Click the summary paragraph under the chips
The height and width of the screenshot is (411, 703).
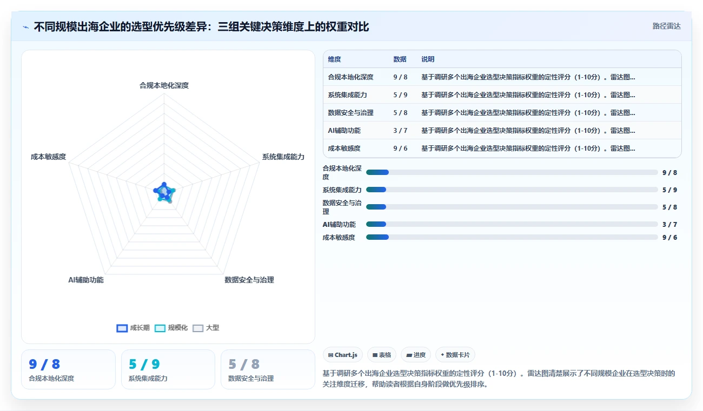[499, 379]
